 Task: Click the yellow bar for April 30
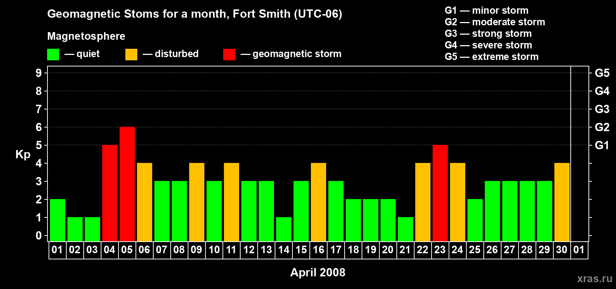click(x=562, y=202)
